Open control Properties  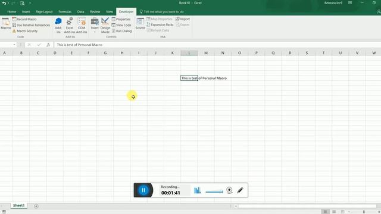[x=121, y=19]
